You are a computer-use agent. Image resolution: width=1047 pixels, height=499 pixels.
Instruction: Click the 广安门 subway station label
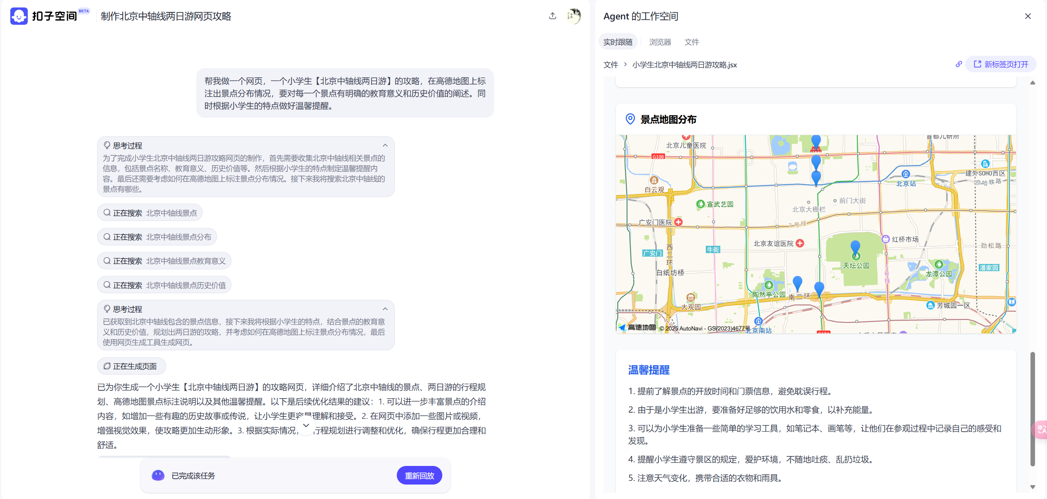click(653, 253)
